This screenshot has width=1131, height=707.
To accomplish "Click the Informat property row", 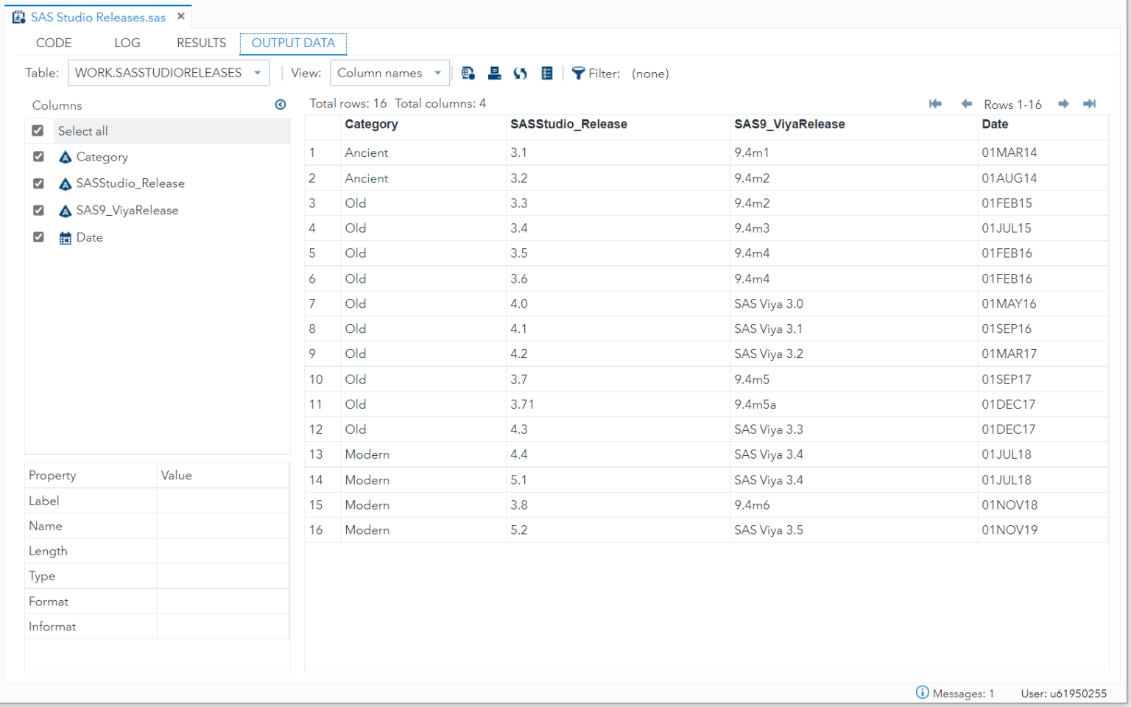I will pos(157,626).
